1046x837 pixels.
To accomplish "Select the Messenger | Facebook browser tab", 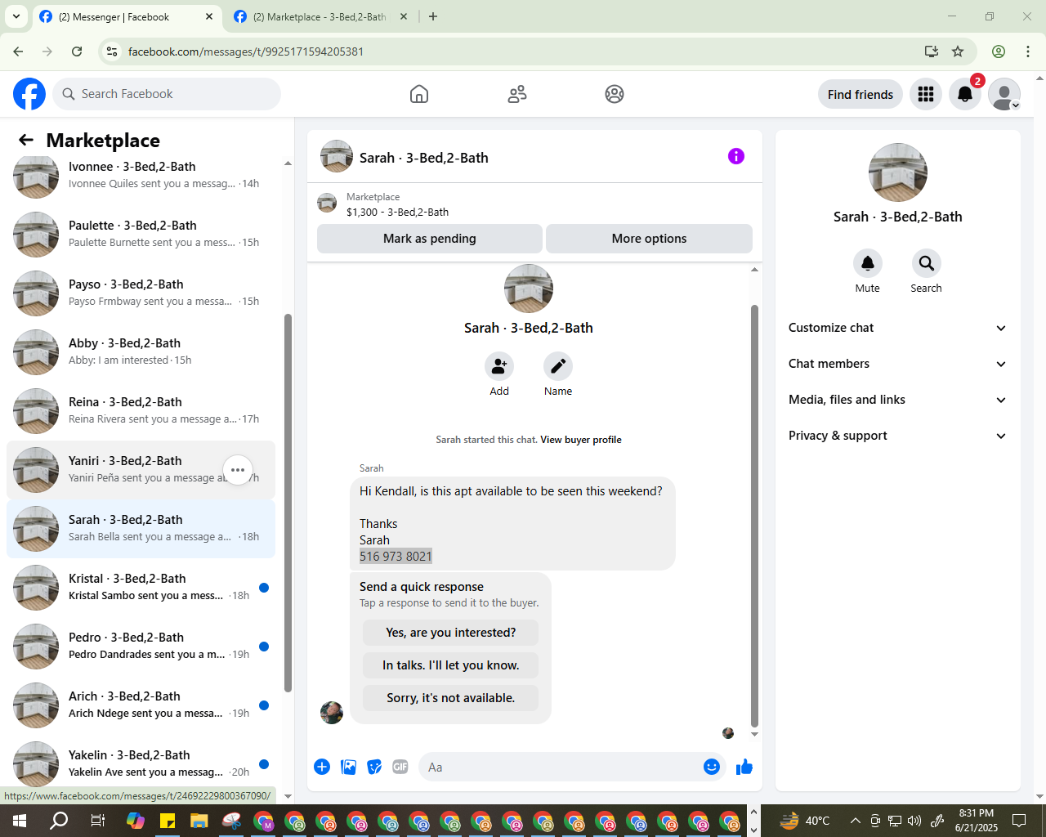I will 126,16.
